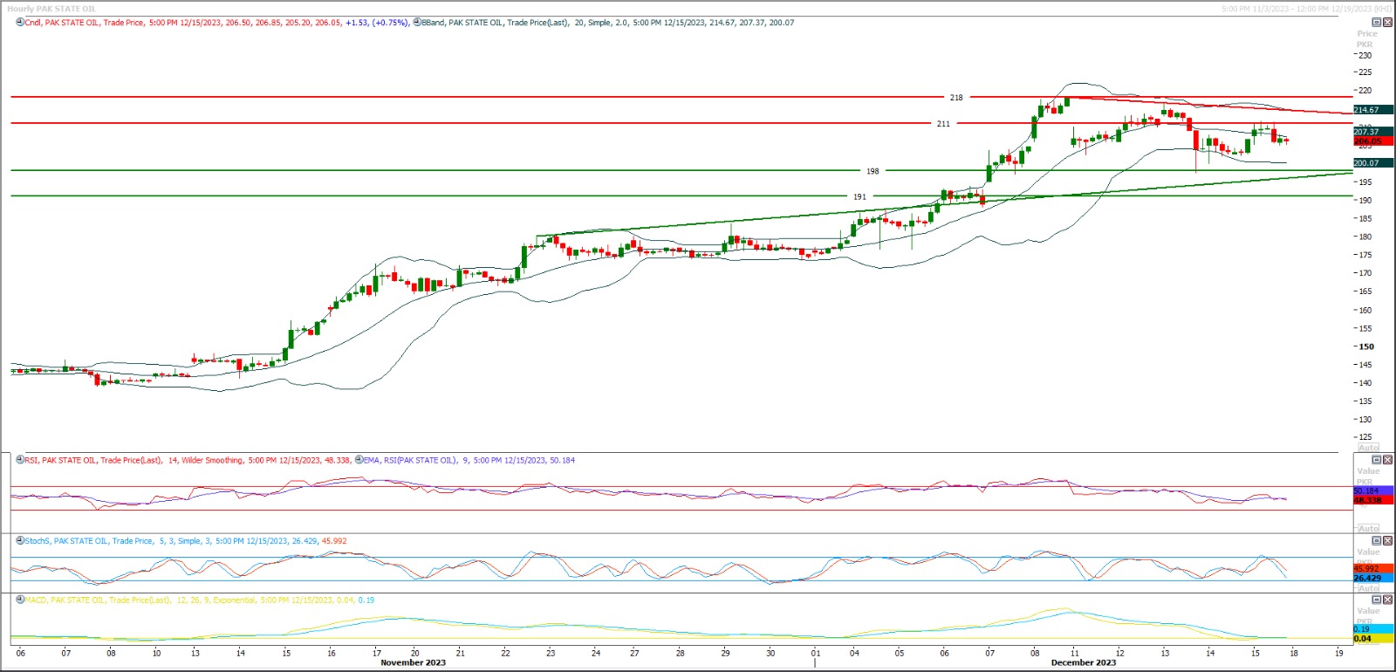Click the December 2023 month label
This screenshot has width=1396, height=672.
pos(1084,662)
